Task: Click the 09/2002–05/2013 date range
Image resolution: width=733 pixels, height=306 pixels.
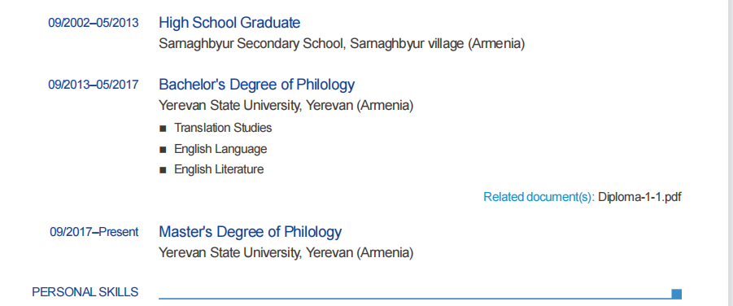Action: click(94, 23)
